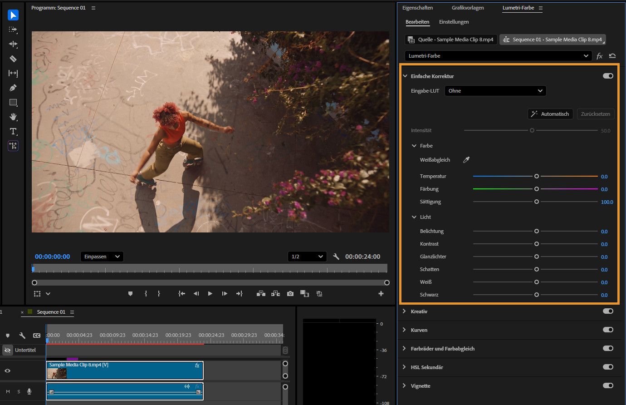Mute the audio track with the M button
Screen dimensions: 626x405
click(7, 391)
